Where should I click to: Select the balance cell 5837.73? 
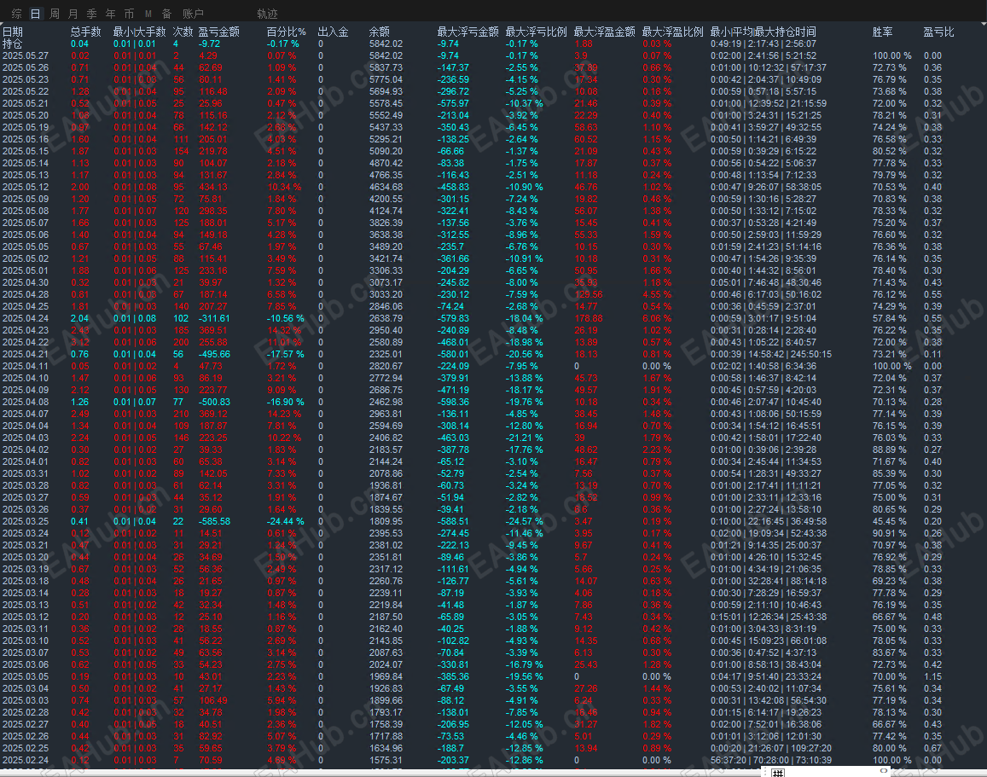386,67
